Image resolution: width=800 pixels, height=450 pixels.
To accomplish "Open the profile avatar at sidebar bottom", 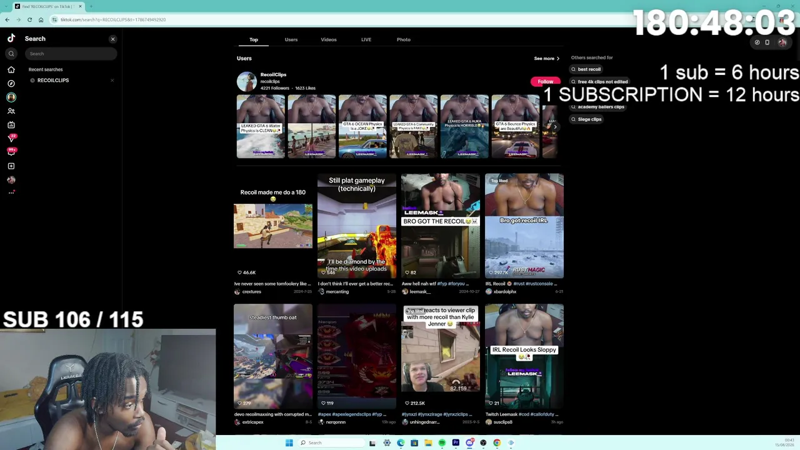I will point(11,179).
